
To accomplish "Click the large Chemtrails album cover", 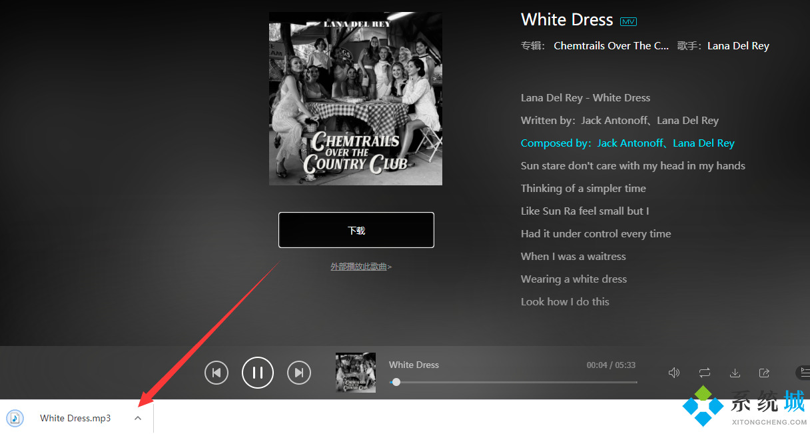I will (x=356, y=99).
